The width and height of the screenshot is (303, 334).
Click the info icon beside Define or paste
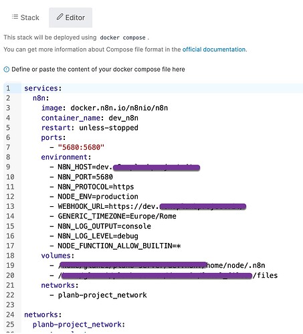[7, 70]
